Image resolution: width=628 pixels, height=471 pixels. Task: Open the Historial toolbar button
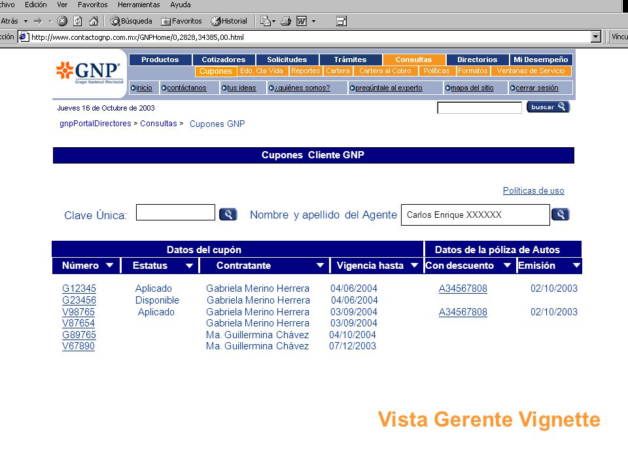229,21
